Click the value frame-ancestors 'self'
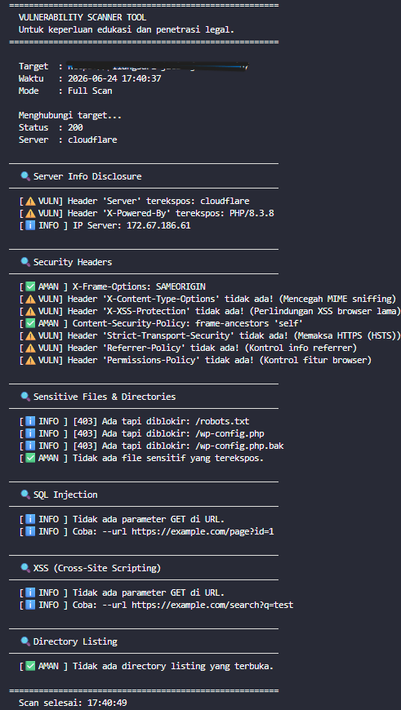The width and height of the screenshot is (401, 710). coord(249,323)
